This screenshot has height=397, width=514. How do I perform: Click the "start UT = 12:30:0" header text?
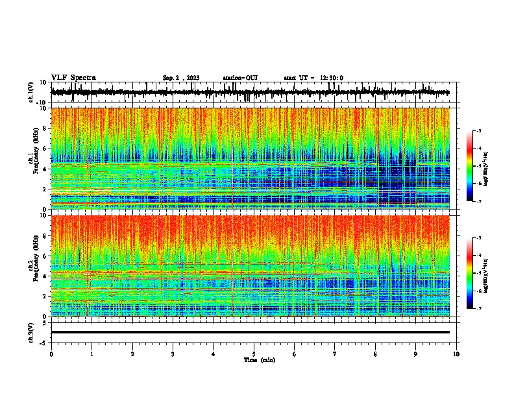point(313,78)
